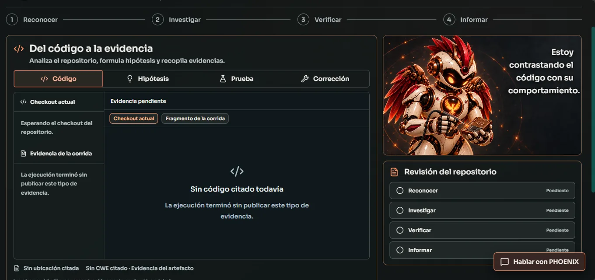This screenshot has height=280, width=595.
Task: Click Pendiente status on Reconocer row
Action: pyautogui.click(x=557, y=191)
